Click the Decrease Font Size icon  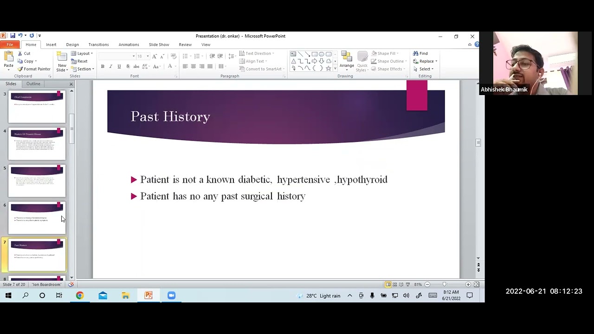pyautogui.click(x=162, y=56)
